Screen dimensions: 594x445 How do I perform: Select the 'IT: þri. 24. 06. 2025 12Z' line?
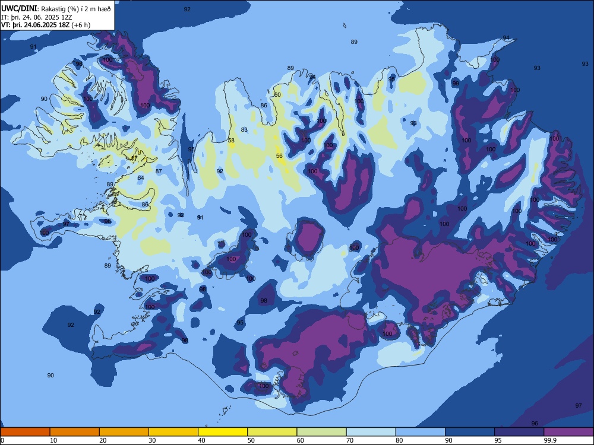coord(37,17)
